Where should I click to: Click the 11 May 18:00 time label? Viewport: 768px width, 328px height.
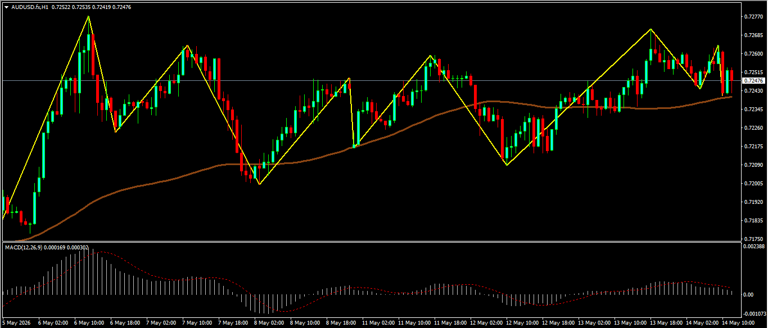[x=450, y=324]
